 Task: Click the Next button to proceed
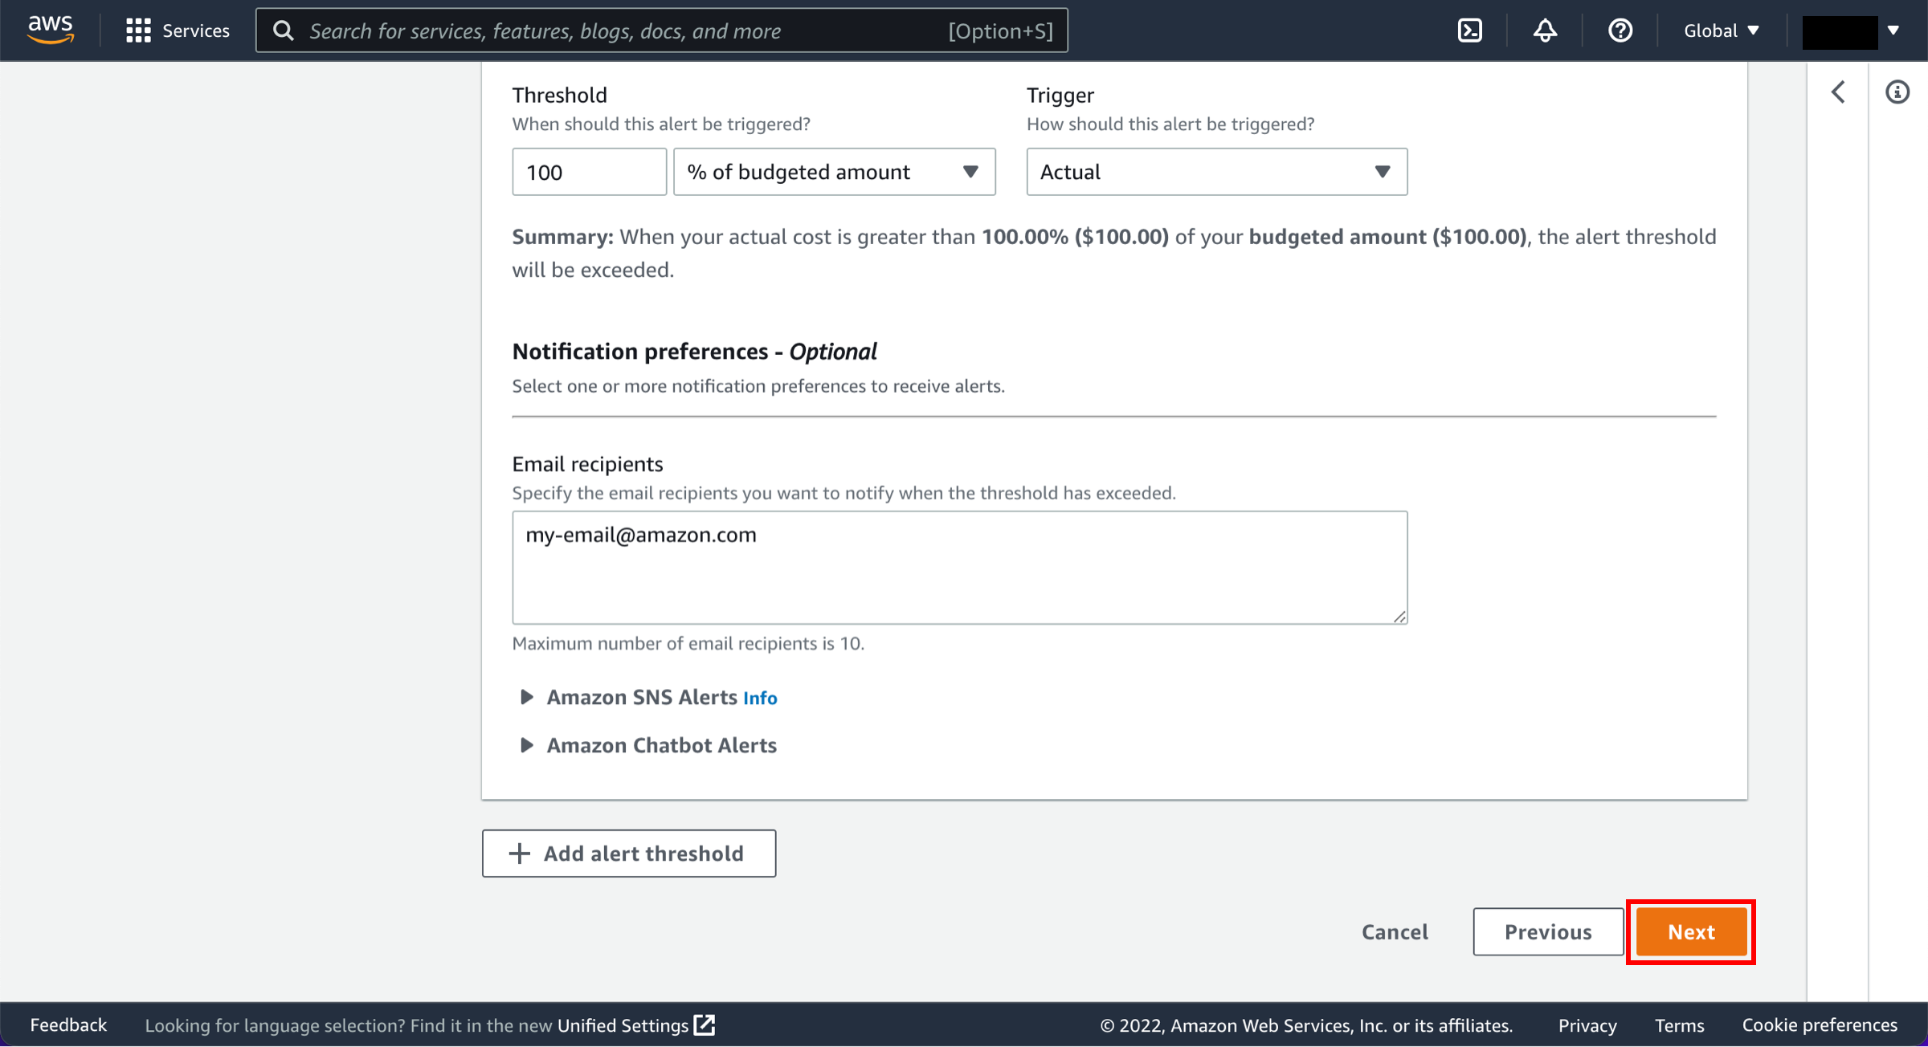(x=1691, y=931)
